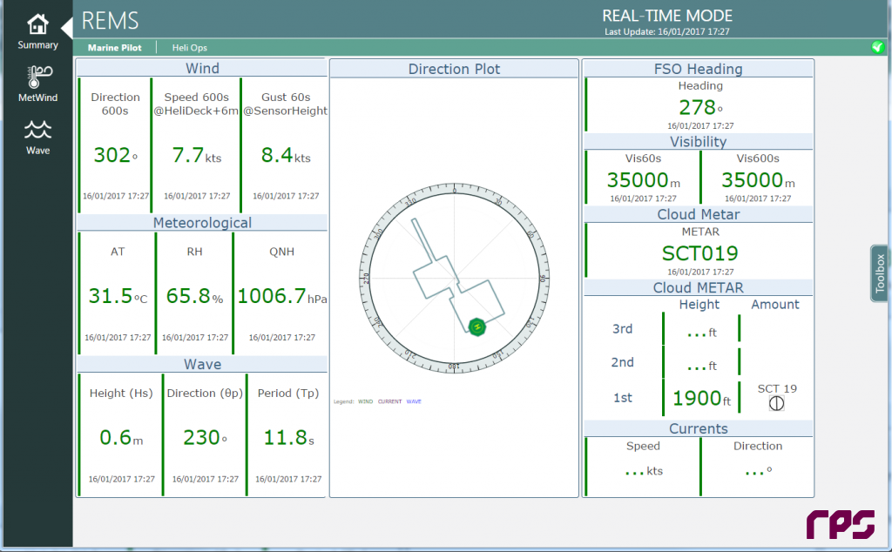Open the Summary home icon
The image size is (892, 552).
coord(37,24)
